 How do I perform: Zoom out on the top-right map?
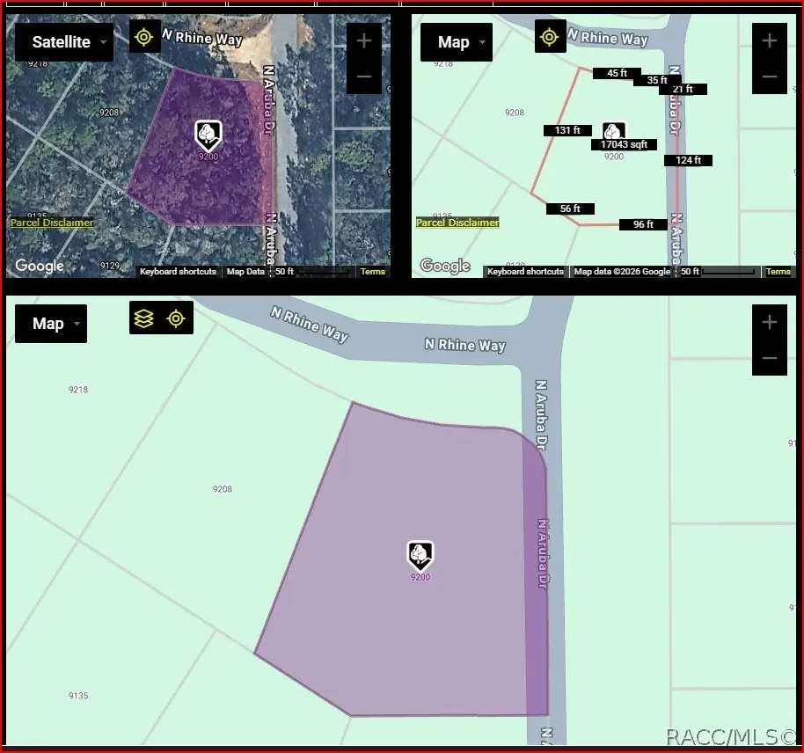coord(769,77)
